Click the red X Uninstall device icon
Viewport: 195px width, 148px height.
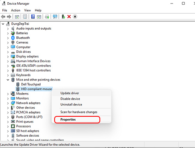coord(69,16)
